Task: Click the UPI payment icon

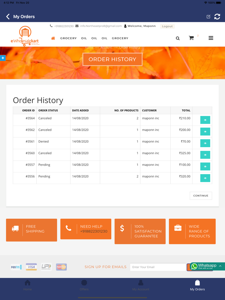Action: pyautogui.click(x=46, y=267)
